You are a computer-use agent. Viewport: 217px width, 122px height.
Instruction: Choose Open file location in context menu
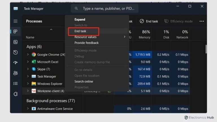pos(87,76)
